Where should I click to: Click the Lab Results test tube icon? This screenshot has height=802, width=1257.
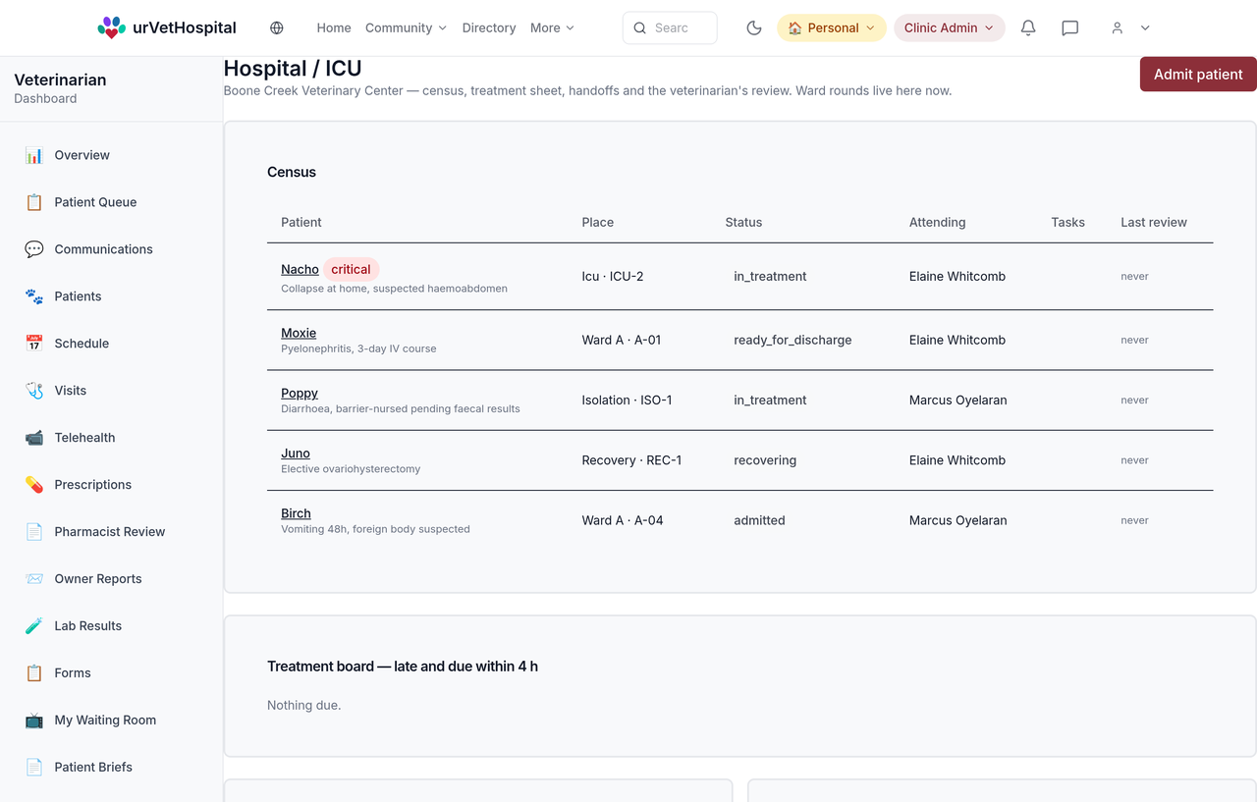tap(34, 626)
